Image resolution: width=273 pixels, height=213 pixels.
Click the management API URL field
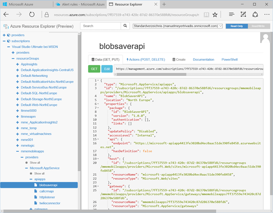click(x=189, y=69)
